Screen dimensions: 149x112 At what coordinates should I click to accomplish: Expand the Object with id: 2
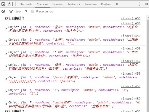point(6,41)
